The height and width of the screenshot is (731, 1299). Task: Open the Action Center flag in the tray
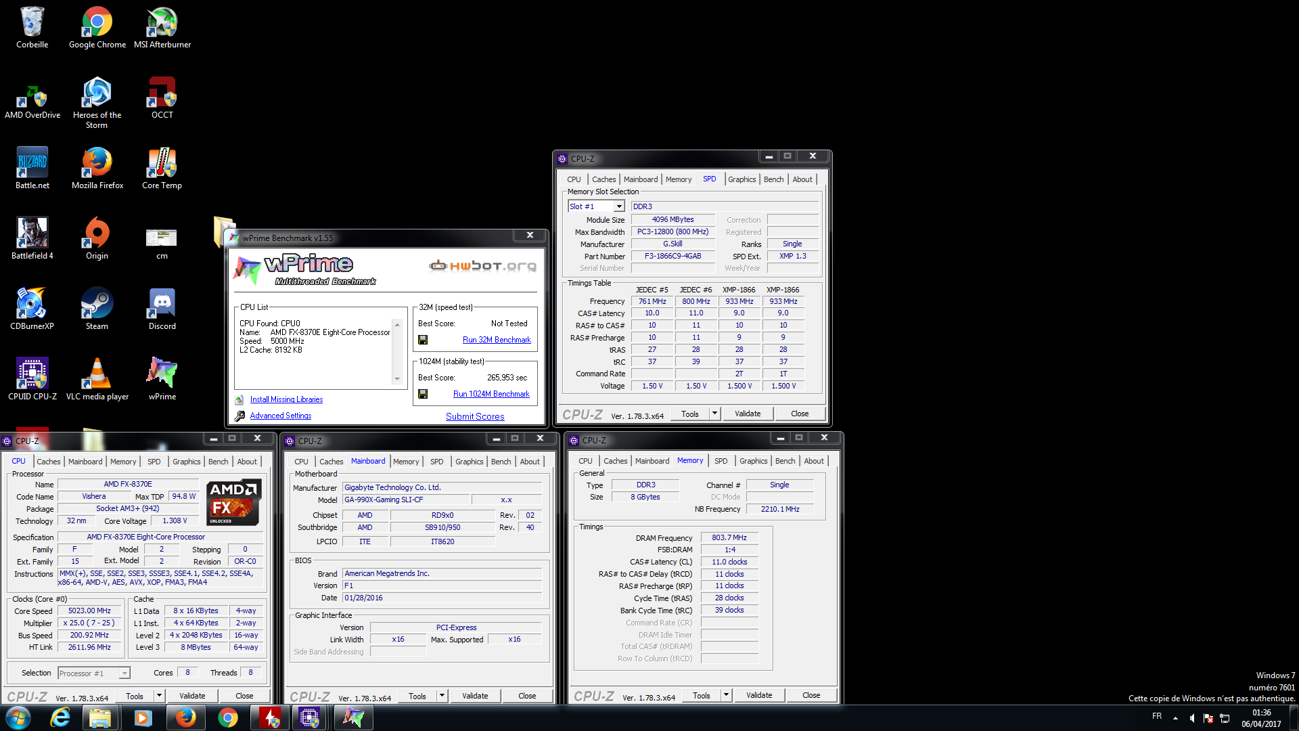[1208, 718]
